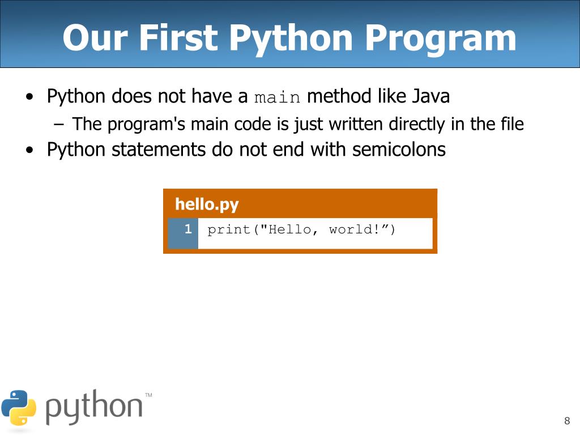Click the word Program in the title
Viewport: 580px width, 435px height.
[x=441, y=39]
